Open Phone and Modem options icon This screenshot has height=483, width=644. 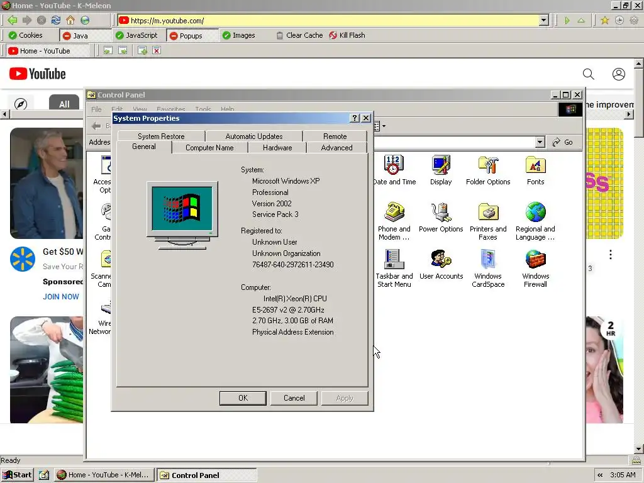(x=394, y=221)
